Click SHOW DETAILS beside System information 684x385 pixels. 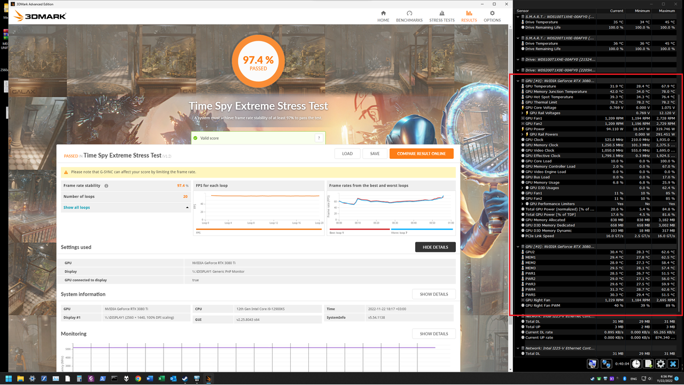tap(434, 294)
